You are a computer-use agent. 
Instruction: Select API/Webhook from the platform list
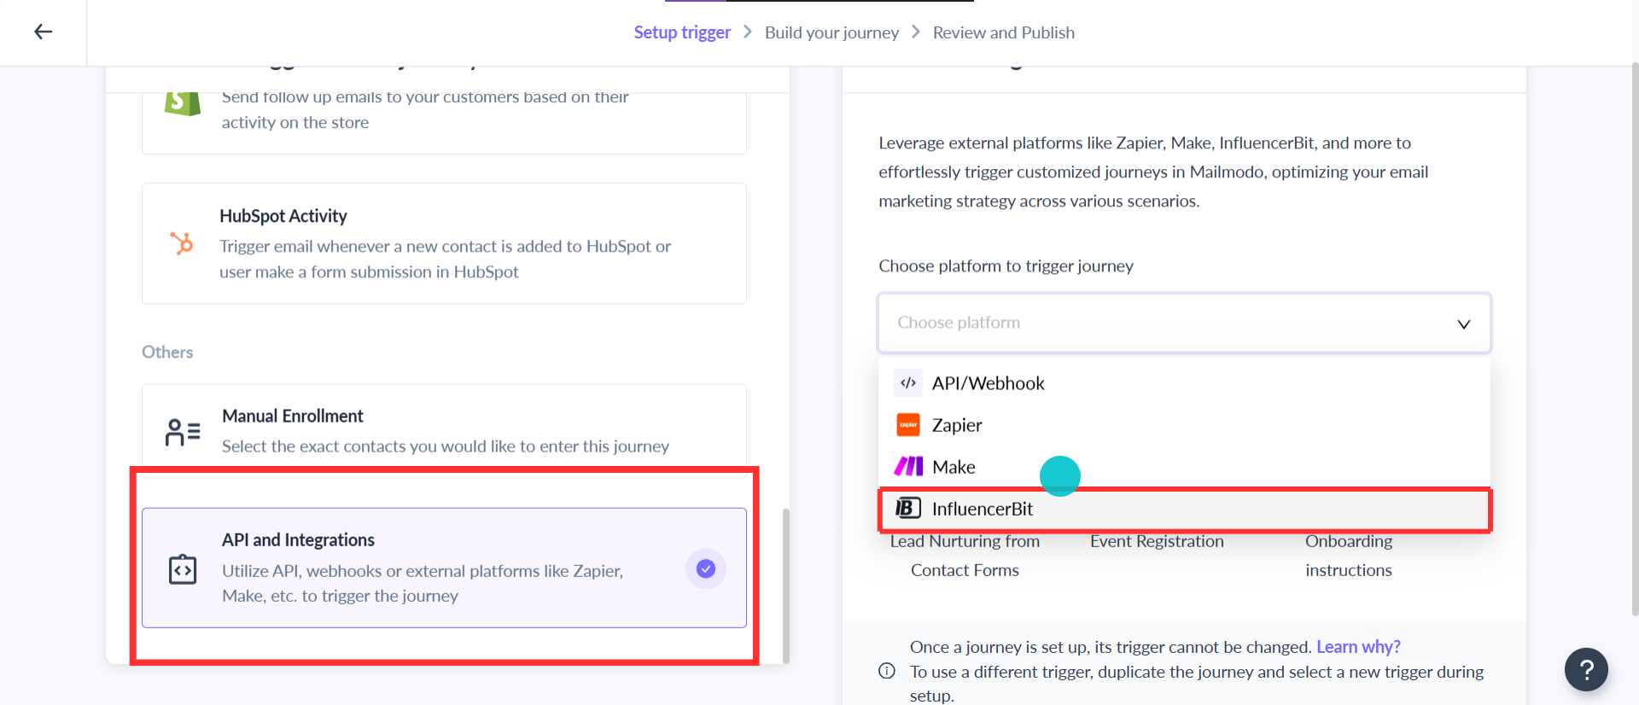point(1184,383)
